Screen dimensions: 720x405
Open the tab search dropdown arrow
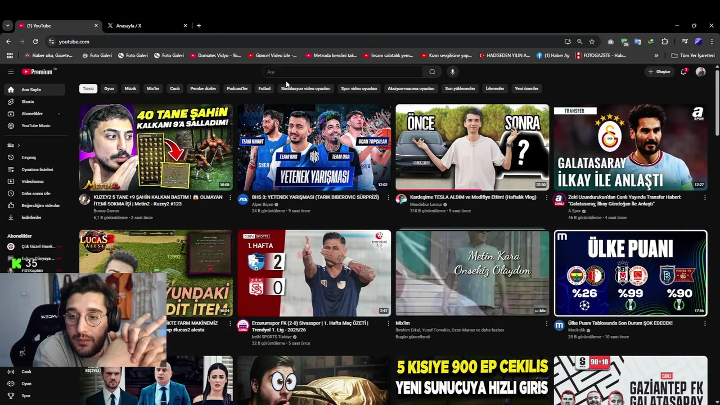pos(7,25)
